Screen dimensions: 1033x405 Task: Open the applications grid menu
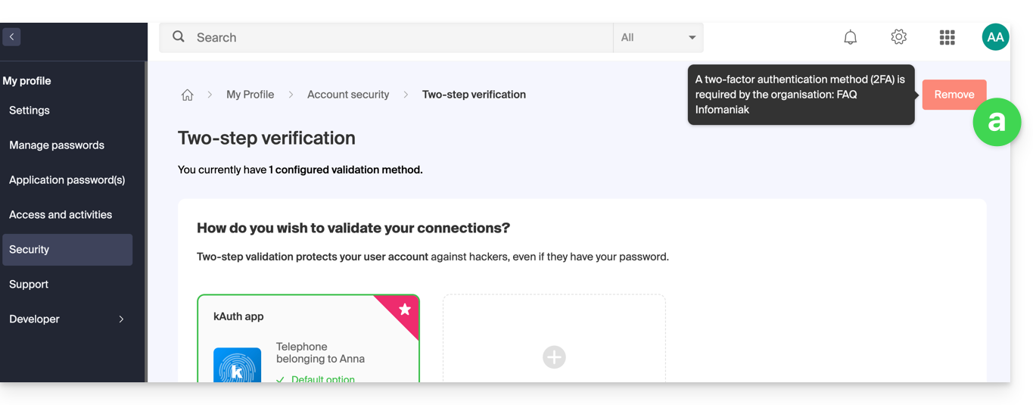point(947,37)
